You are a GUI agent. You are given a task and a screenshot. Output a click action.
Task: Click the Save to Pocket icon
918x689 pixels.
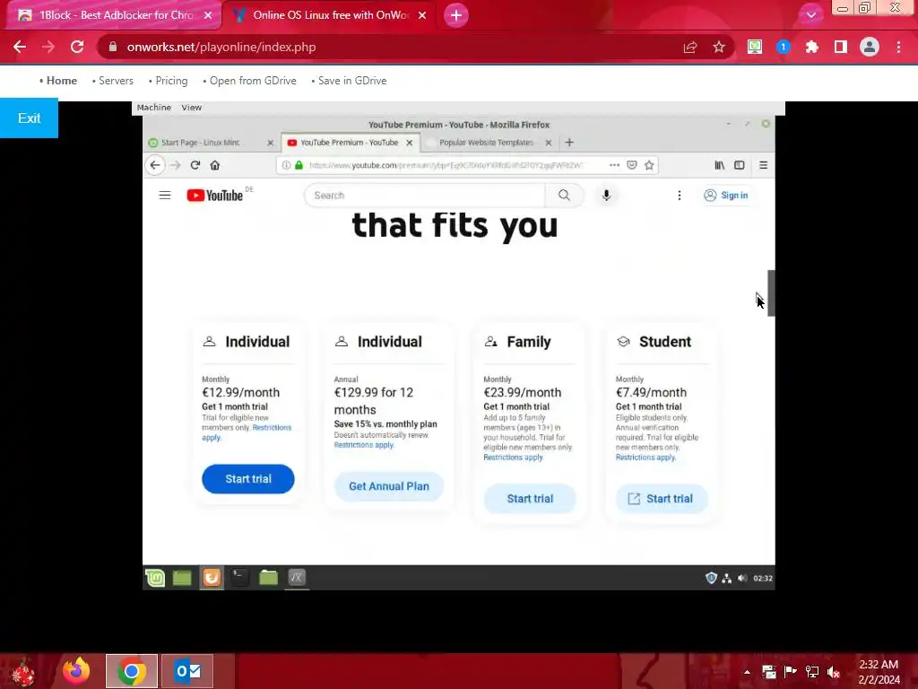[x=632, y=165]
